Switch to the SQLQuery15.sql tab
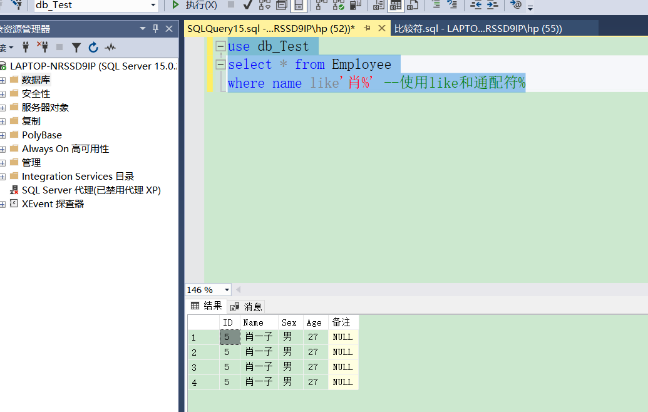The width and height of the screenshot is (648, 412). click(x=270, y=29)
